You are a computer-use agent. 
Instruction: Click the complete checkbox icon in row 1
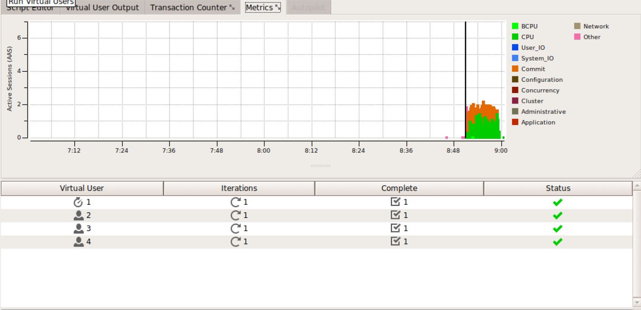click(395, 202)
